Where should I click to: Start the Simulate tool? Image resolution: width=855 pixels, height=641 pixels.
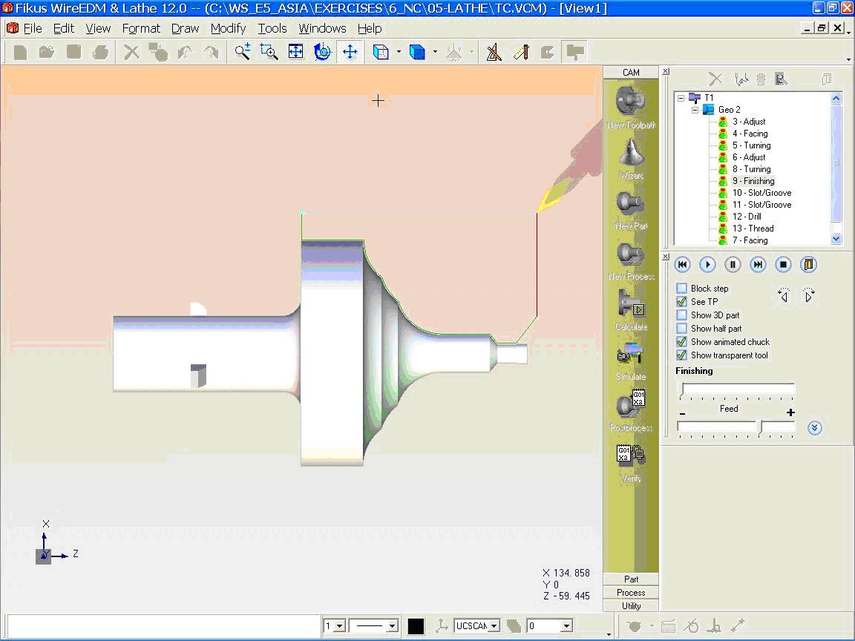click(631, 355)
